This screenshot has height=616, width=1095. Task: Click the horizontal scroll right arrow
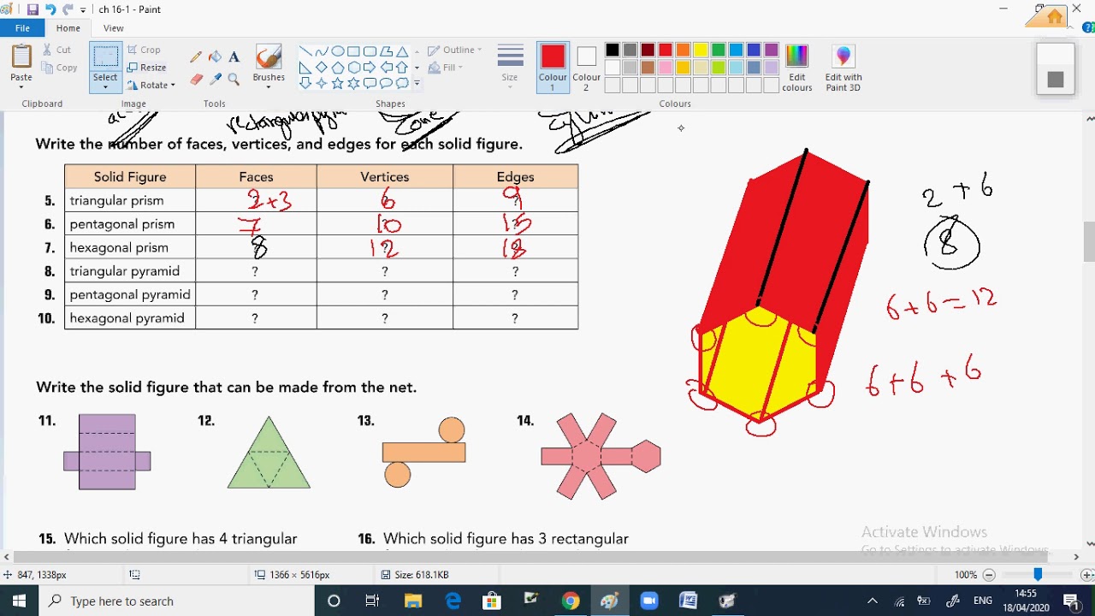point(1076,557)
